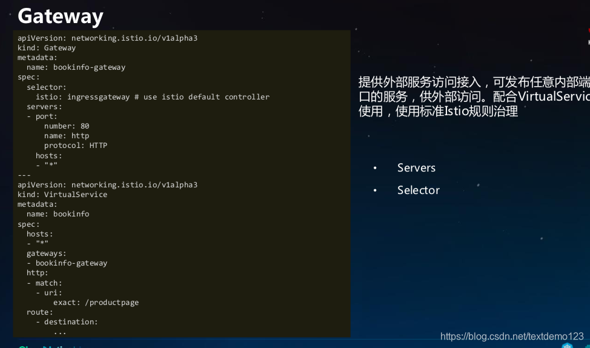Image resolution: width=590 pixels, height=348 pixels.
Task: Click the "- uri:" line
Action: coord(49,293)
